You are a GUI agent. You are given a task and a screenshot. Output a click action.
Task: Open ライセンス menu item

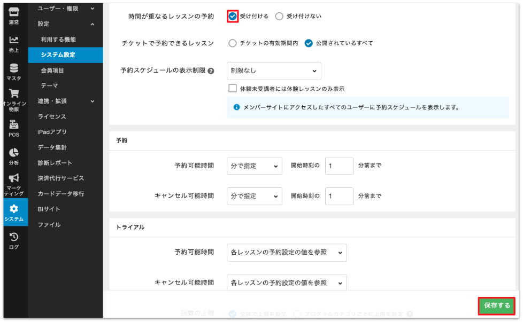pyautogui.click(x=52, y=116)
